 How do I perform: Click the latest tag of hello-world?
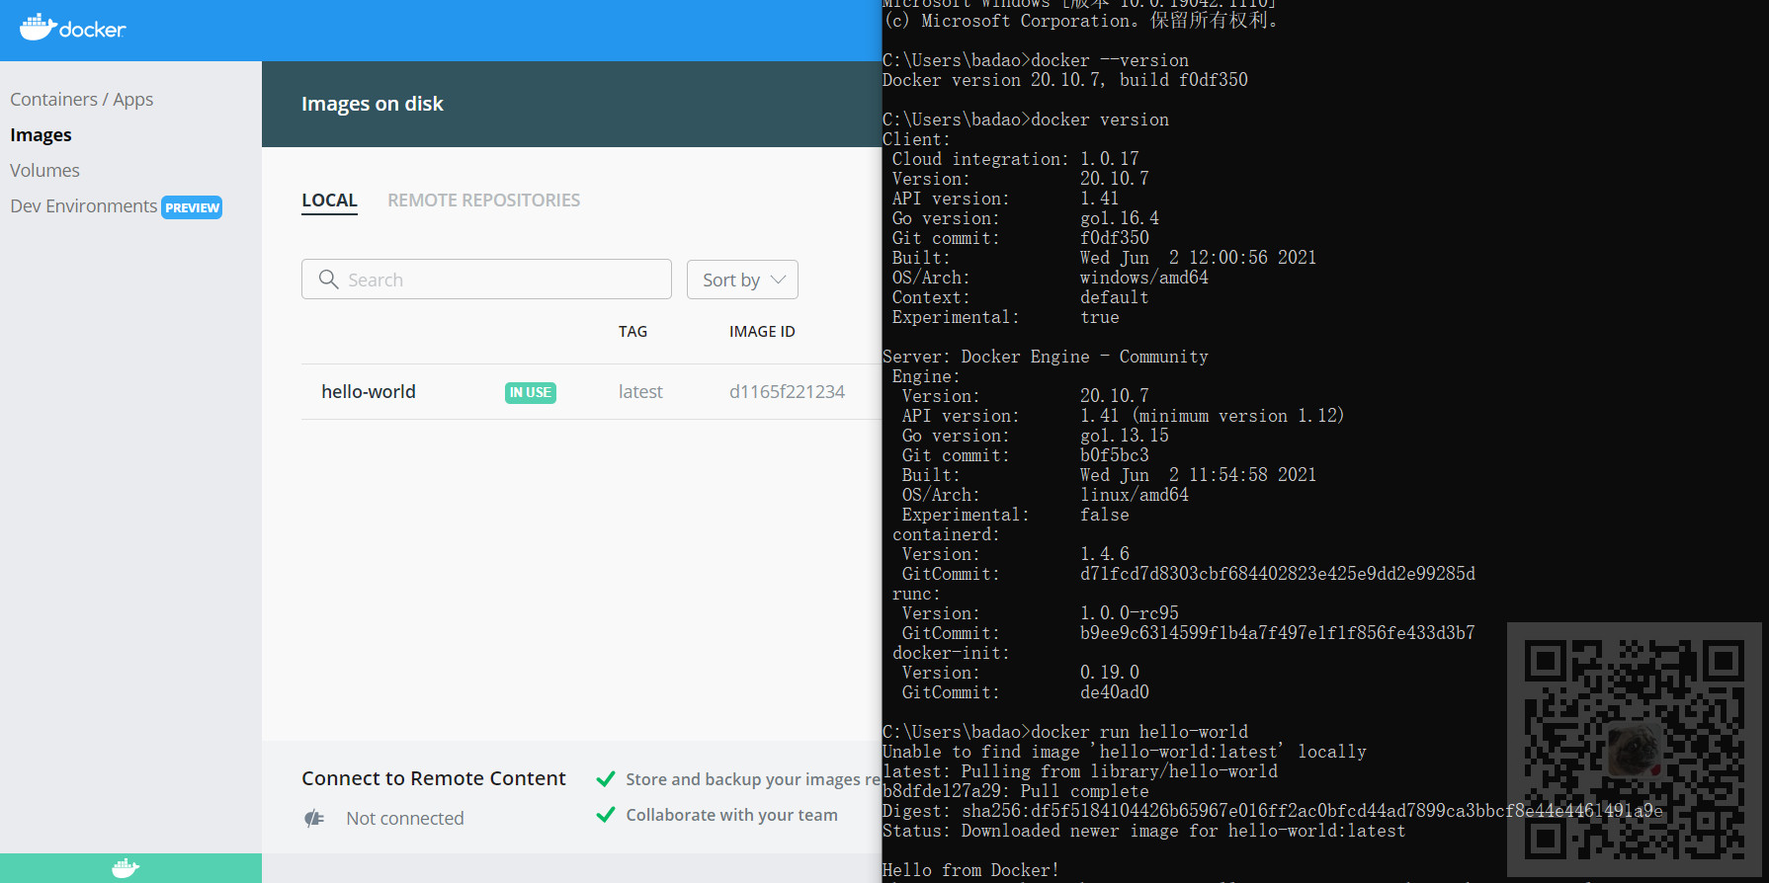coord(640,392)
